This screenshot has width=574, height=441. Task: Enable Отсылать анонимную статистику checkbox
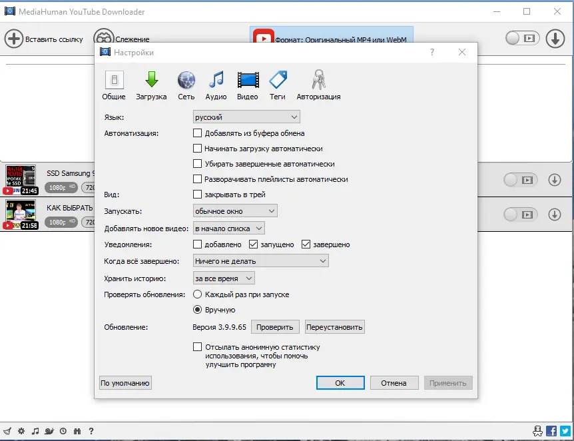(x=197, y=347)
